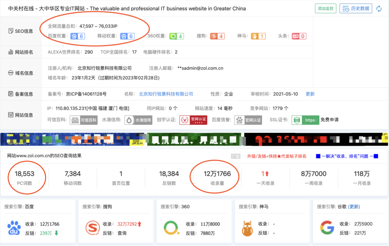
Task: Click the 360 weight badge showing 4
Action: 176,36
